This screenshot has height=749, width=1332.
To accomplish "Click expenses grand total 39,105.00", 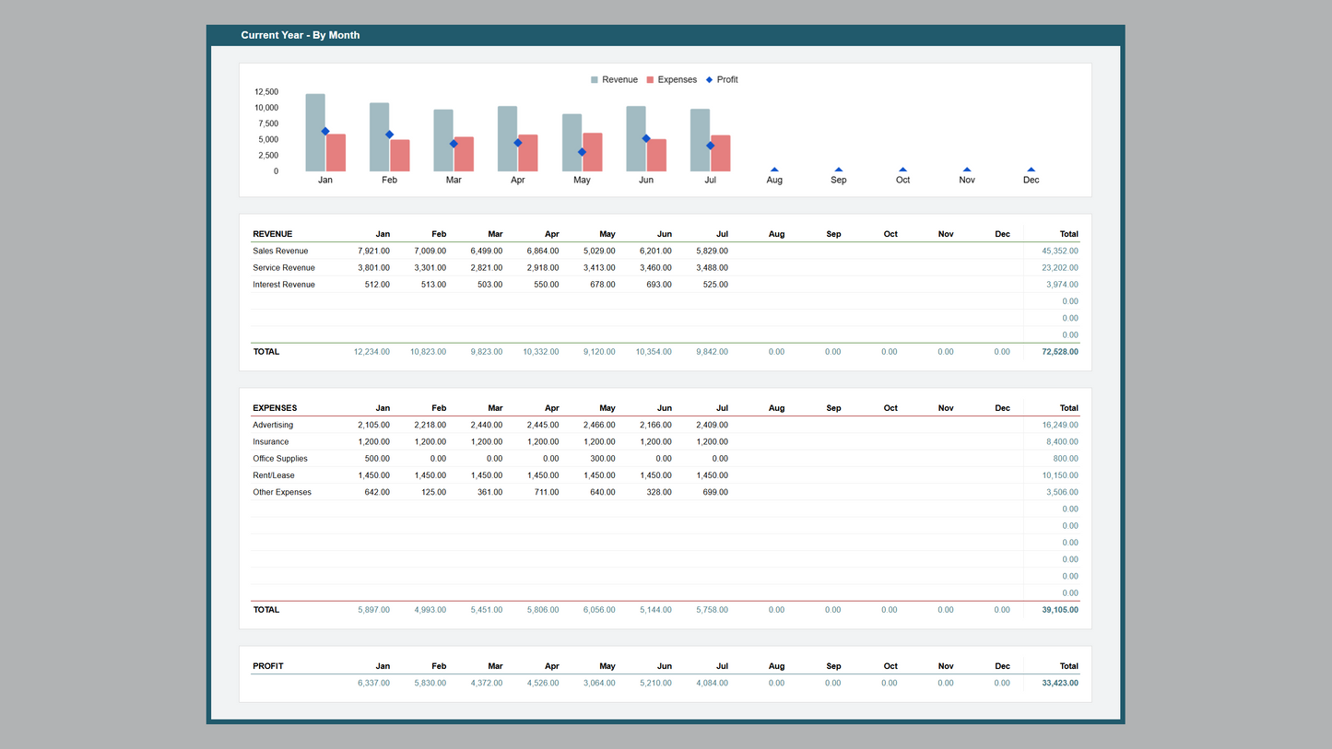I will [x=1060, y=610].
